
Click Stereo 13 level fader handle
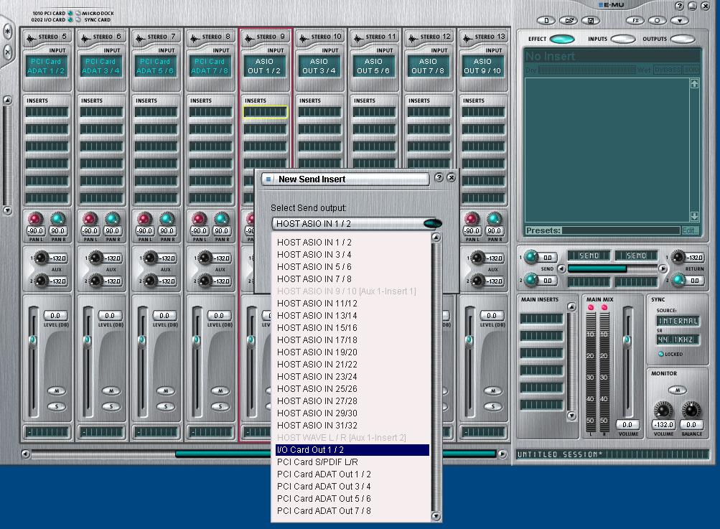(x=469, y=340)
